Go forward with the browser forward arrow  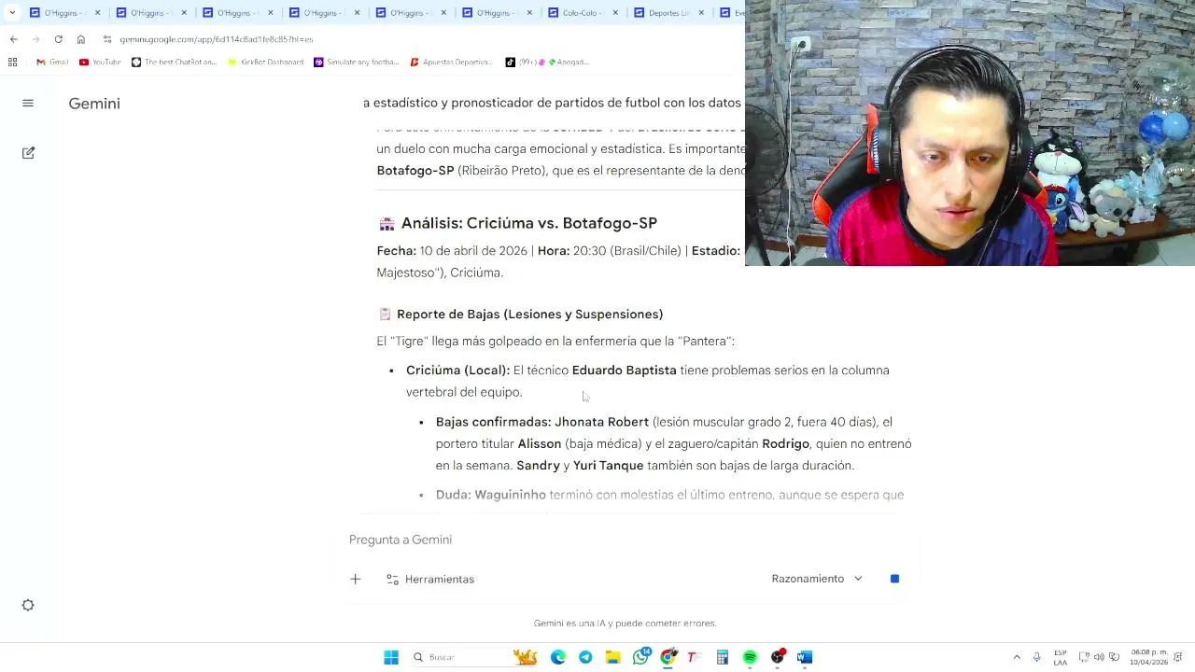[35, 39]
